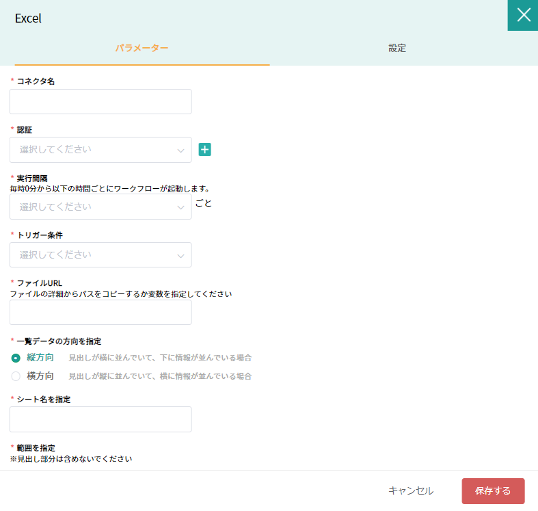Focus the コネクタ名 text field
The image size is (538, 511).
[100, 101]
